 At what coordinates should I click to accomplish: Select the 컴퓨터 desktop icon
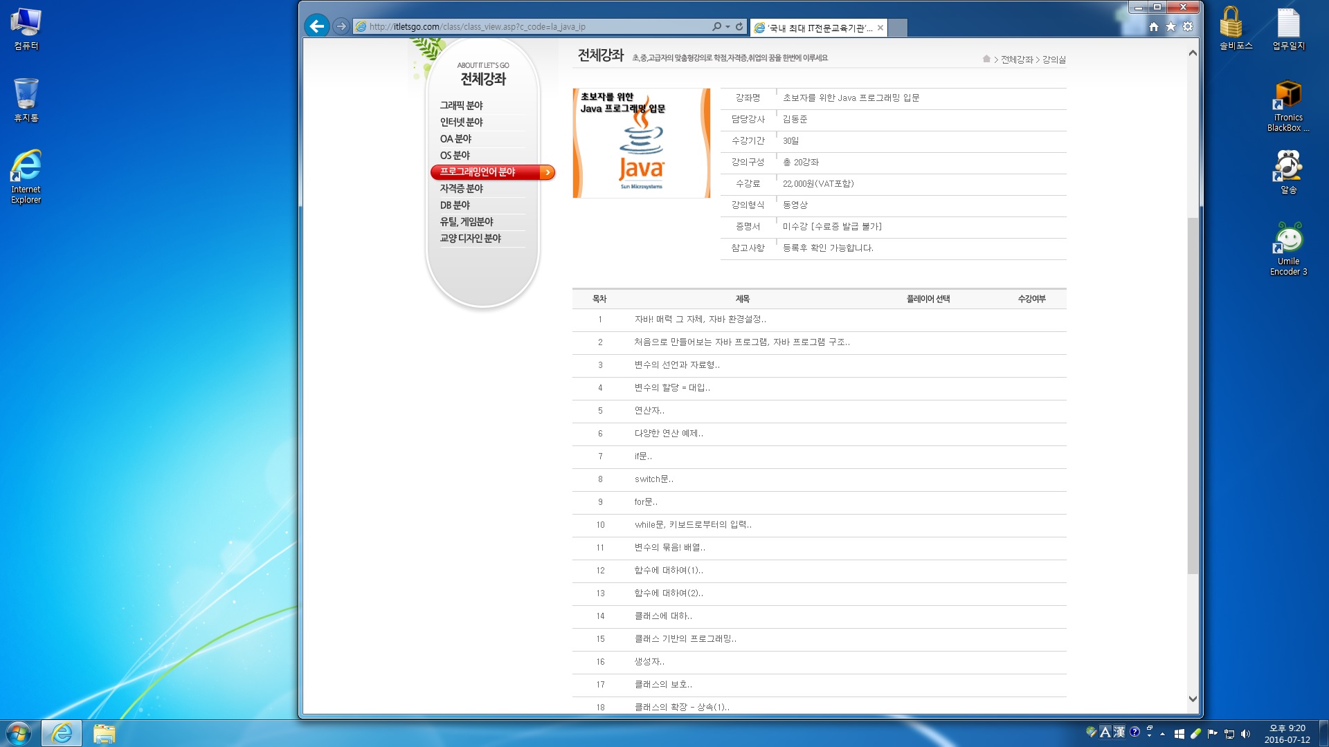pyautogui.click(x=26, y=30)
